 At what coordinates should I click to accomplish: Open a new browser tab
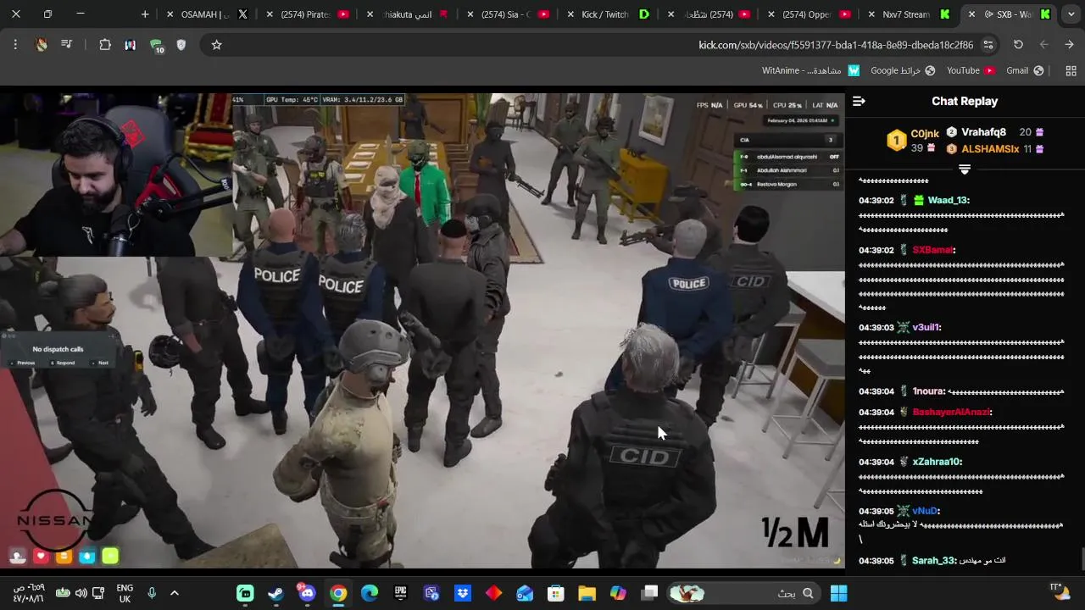145,14
